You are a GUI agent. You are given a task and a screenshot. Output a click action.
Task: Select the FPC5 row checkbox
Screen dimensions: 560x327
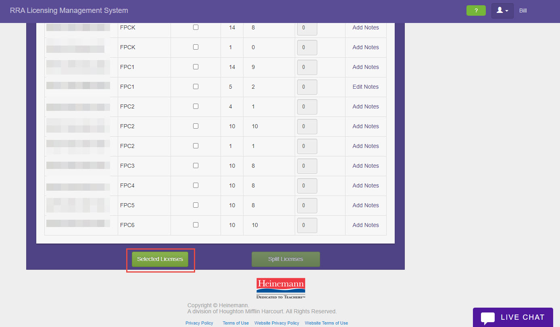(x=196, y=205)
